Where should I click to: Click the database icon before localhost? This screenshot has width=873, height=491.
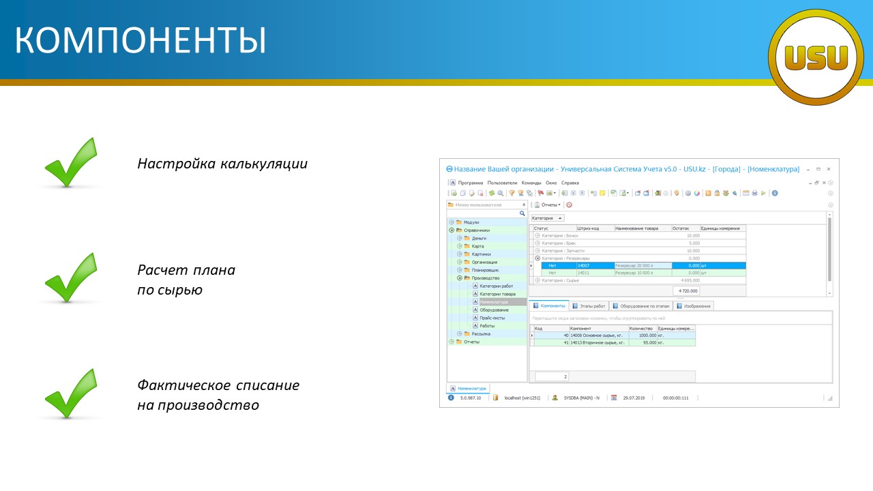point(497,397)
